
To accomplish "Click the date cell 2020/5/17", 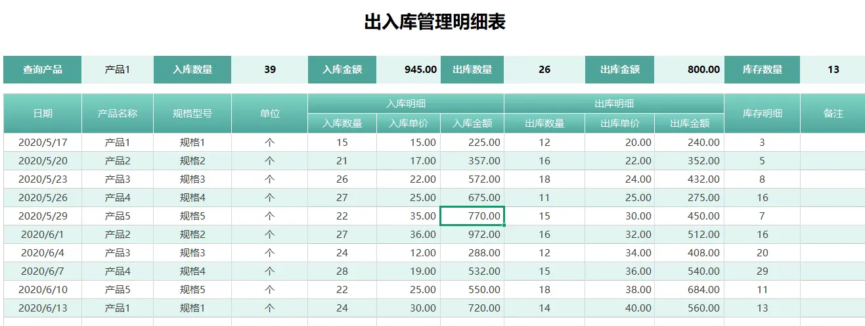I will [43, 142].
